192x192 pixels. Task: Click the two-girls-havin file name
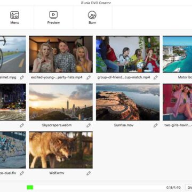tap(178, 125)
